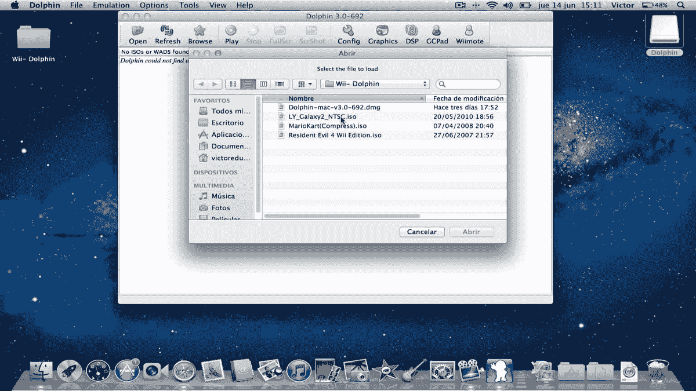
Task: Open Wiimote configuration
Action: (x=469, y=34)
